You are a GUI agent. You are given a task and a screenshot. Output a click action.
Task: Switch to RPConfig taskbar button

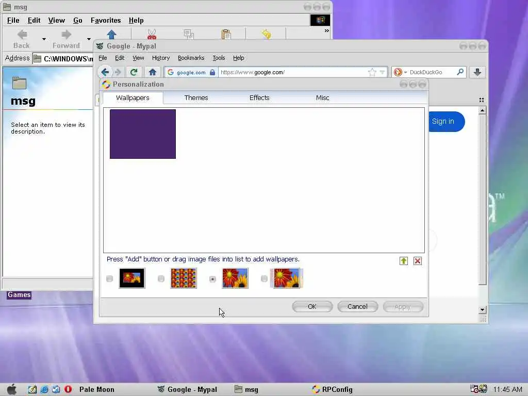pyautogui.click(x=333, y=389)
